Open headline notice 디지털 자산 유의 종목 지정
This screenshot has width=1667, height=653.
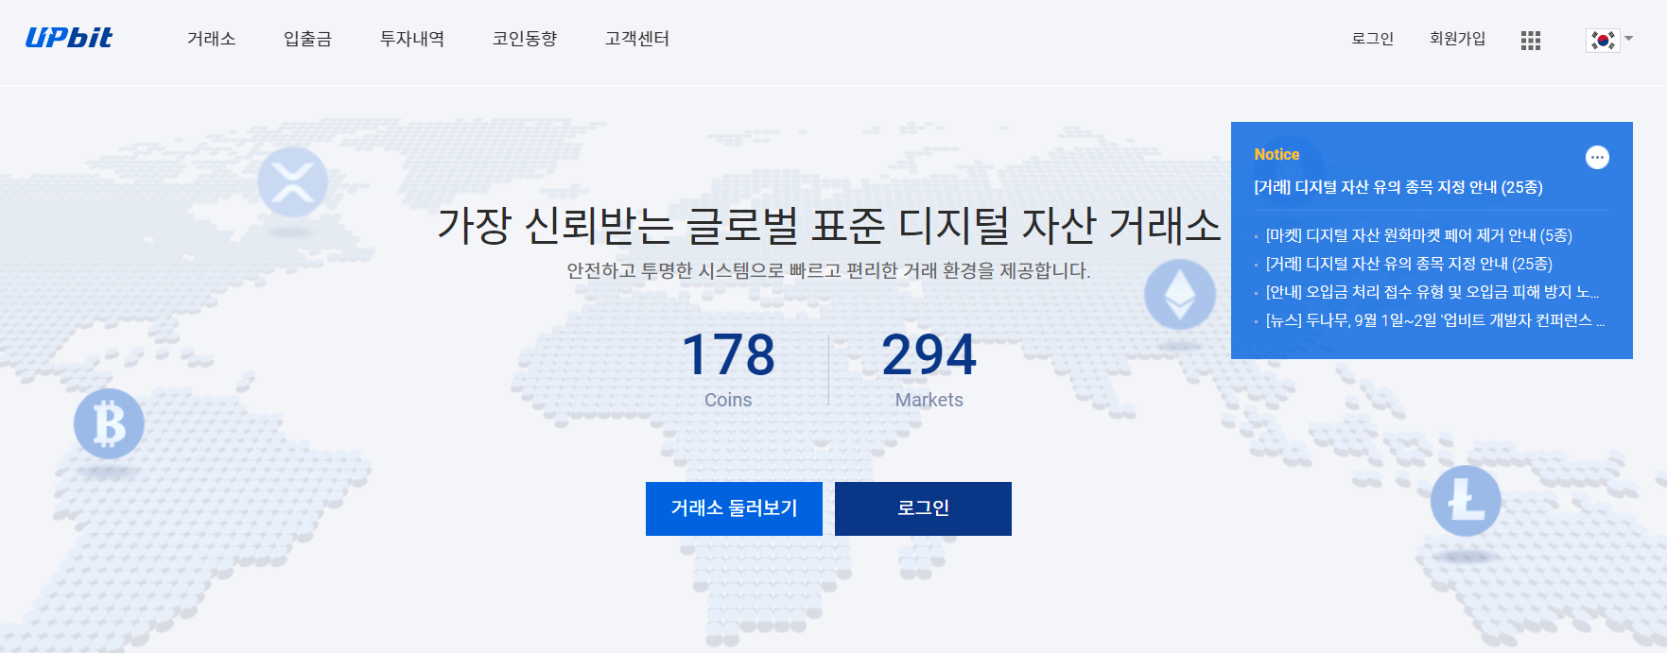point(1398,187)
